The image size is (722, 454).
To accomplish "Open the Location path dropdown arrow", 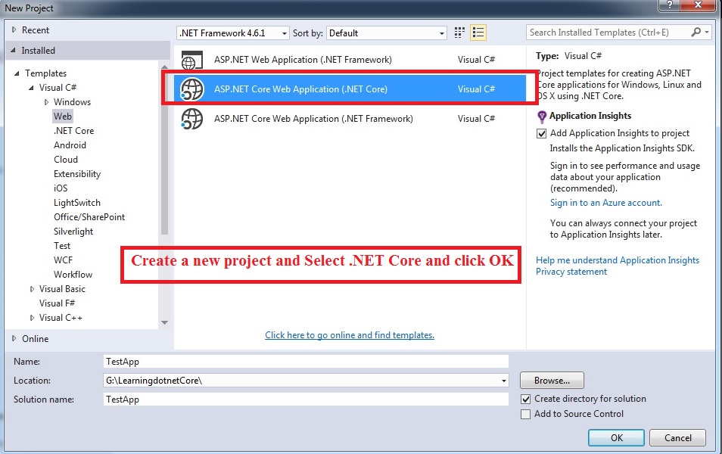I will pyautogui.click(x=504, y=381).
